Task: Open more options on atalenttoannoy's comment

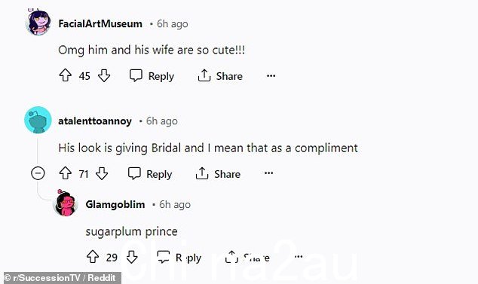Action: click(x=268, y=173)
